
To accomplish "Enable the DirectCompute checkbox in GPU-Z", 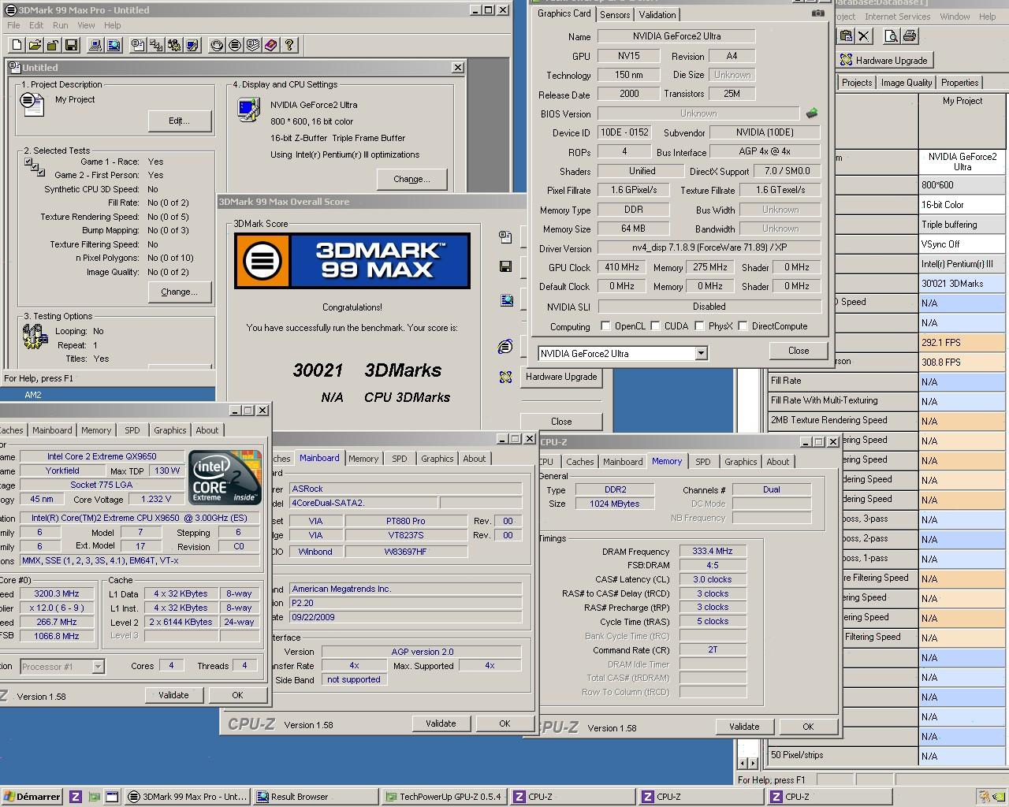I will click(x=743, y=325).
